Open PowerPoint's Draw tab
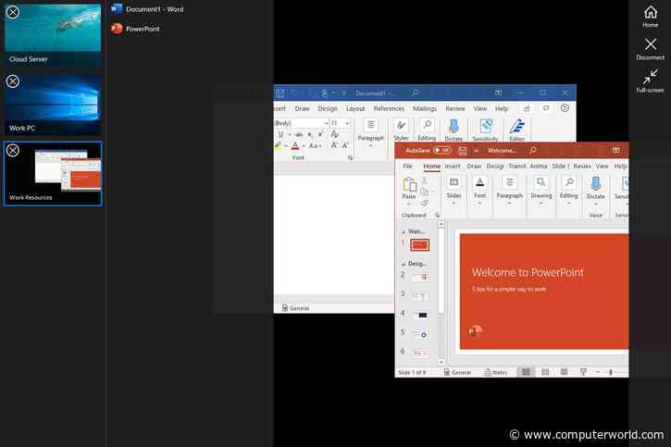The image size is (671, 447). pyautogui.click(x=474, y=166)
